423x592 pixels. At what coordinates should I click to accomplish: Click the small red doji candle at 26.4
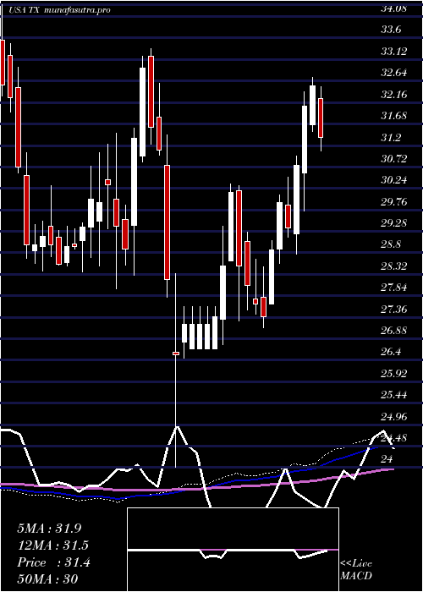(x=176, y=354)
